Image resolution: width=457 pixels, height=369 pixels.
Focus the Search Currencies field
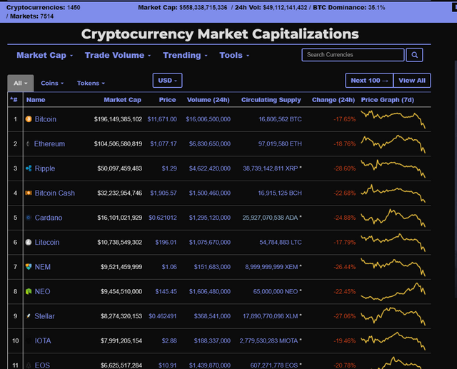coord(353,55)
